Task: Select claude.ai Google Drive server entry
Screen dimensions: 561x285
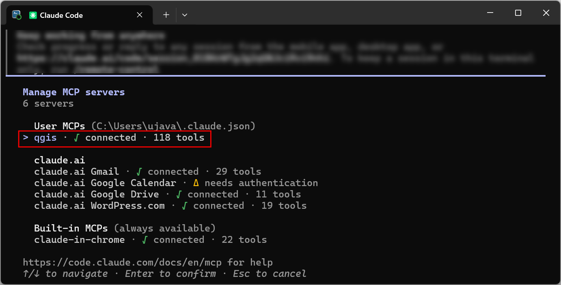Action: 167,194
